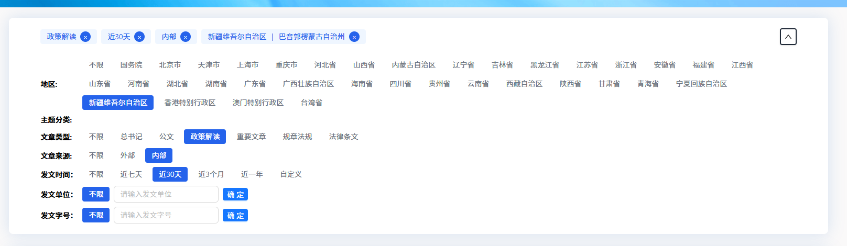Viewport: 847px width, 246px height.
Task: Remove the 新疆维吾尔自治区 region filter tag
Action: point(354,37)
